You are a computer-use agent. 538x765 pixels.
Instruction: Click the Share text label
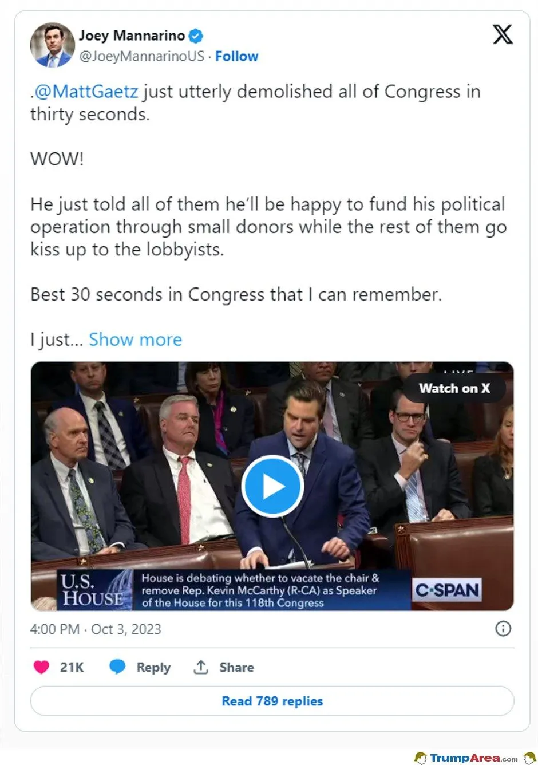pos(236,667)
